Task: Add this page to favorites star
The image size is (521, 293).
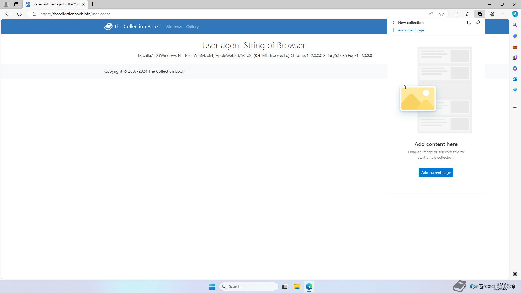Action: tap(441, 14)
